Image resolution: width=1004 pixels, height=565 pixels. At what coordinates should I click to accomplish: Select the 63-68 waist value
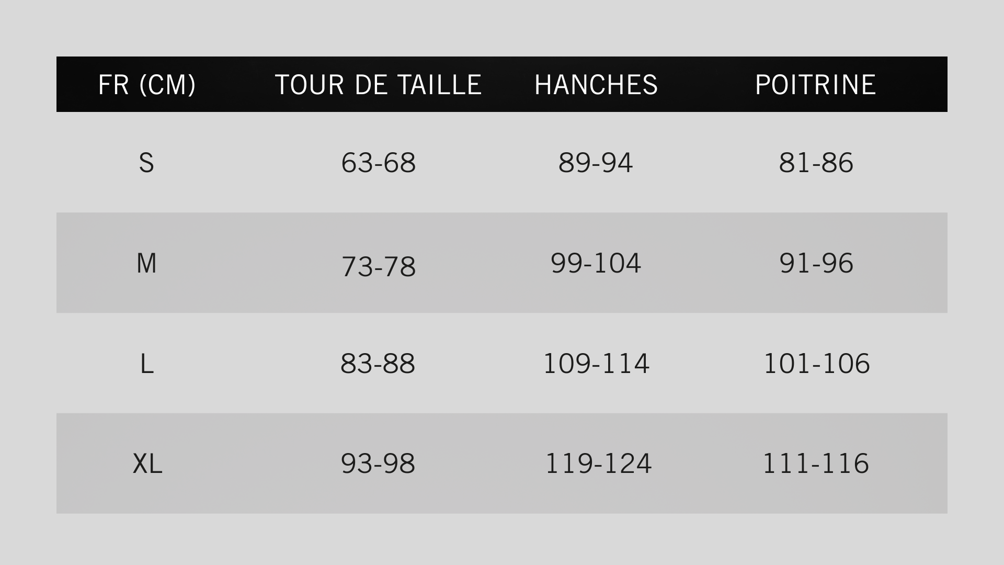pyautogui.click(x=378, y=163)
